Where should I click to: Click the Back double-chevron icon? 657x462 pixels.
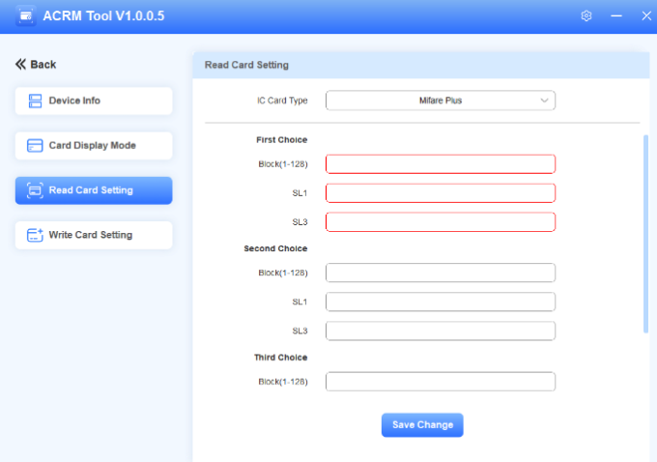coord(20,65)
